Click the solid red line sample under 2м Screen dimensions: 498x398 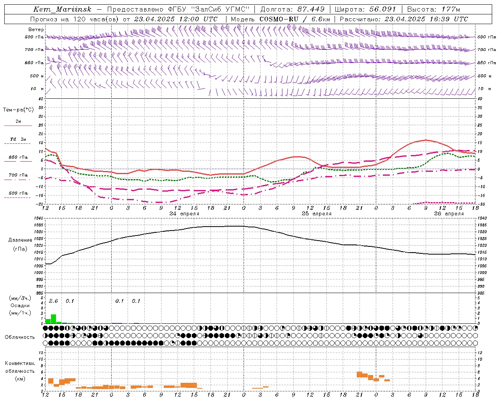[18, 126]
